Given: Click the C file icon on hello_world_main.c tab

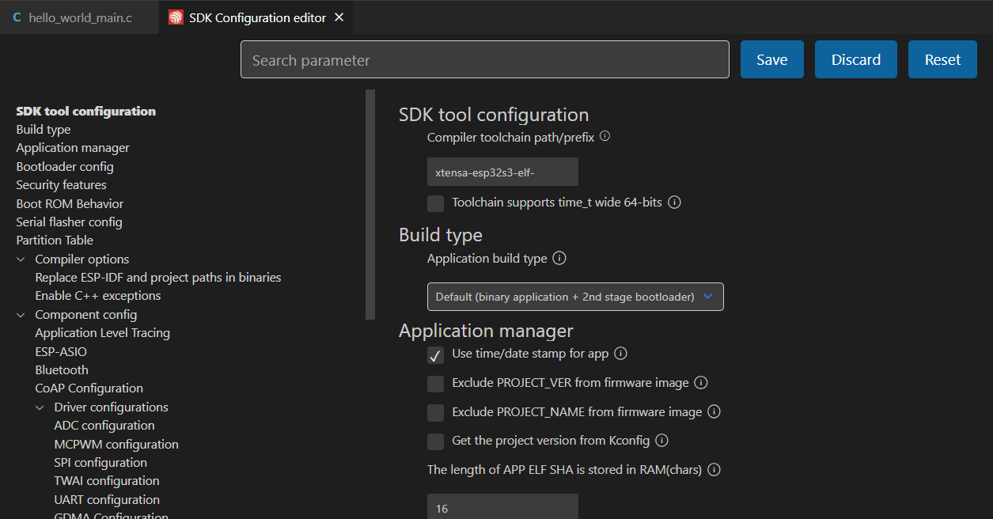Looking at the screenshot, I should [x=17, y=17].
